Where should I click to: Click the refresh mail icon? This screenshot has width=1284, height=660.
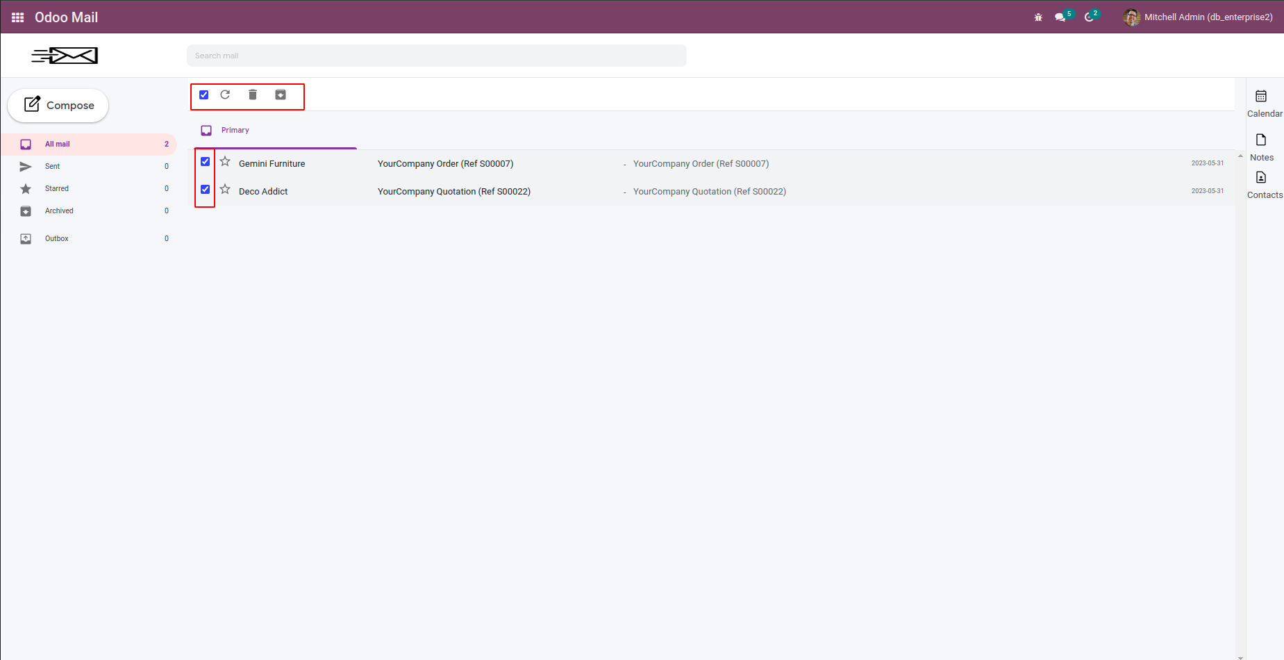click(225, 94)
